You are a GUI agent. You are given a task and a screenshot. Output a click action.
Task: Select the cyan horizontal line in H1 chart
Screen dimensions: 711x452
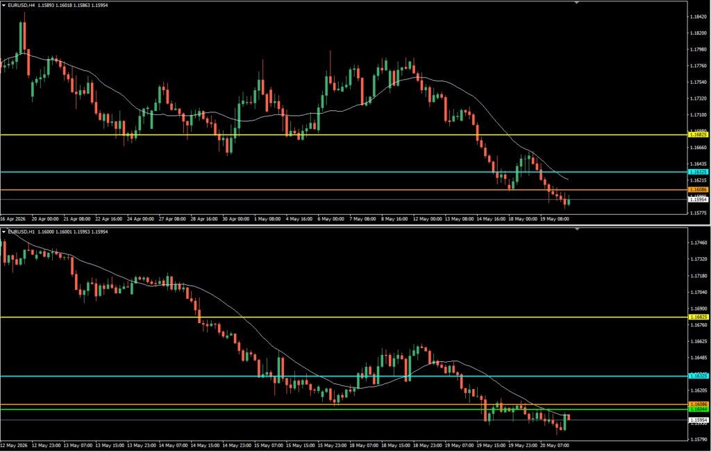pyautogui.click(x=344, y=376)
